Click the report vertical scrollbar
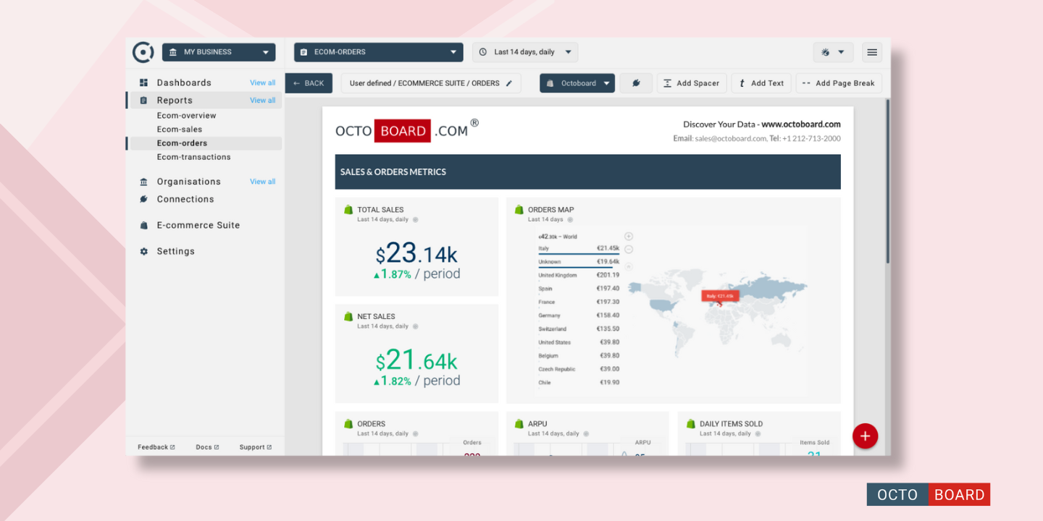This screenshot has height=521, width=1043. tap(888, 181)
